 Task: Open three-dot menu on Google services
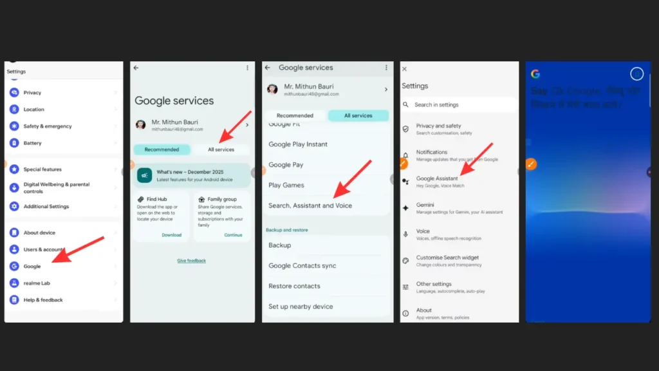[247, 68]
